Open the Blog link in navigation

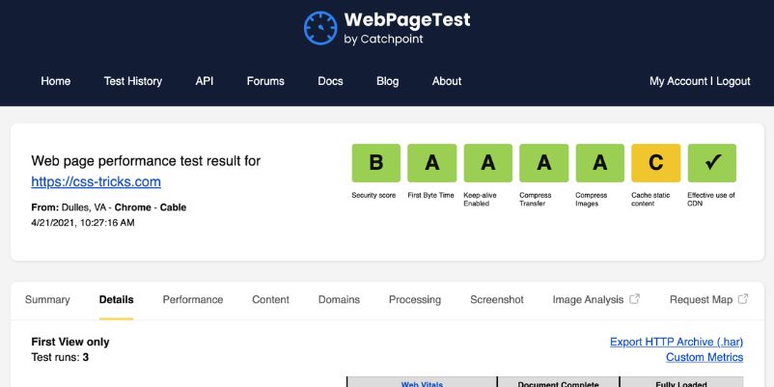point(388,81)
